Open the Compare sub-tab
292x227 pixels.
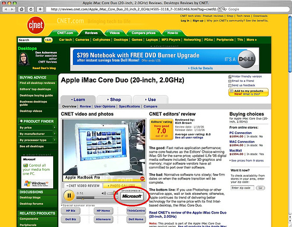[x=151, y=106]
